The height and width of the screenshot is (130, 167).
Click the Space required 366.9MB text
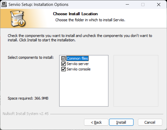click(x=28, y=98)
